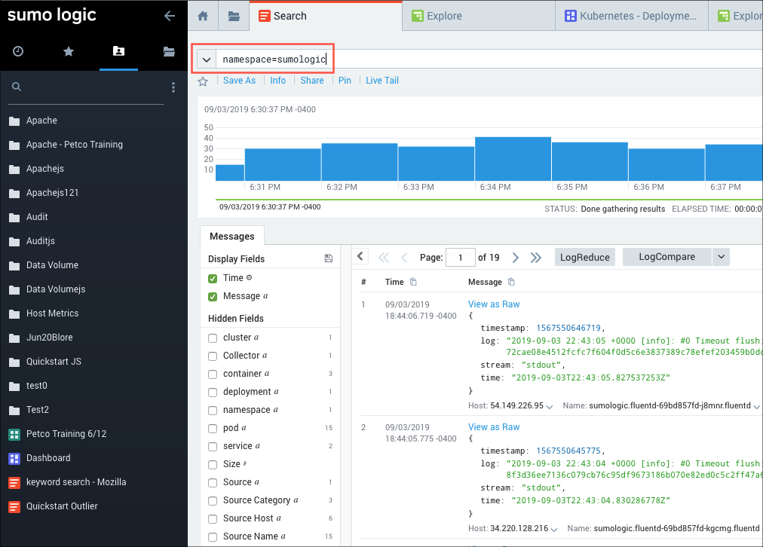Click the save icon beside Display Fields
The height and width of the screenshot is (547, 763).
(x=328, y=258)
